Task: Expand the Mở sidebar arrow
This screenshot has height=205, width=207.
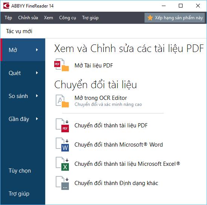Action: [x=37, y=50]
